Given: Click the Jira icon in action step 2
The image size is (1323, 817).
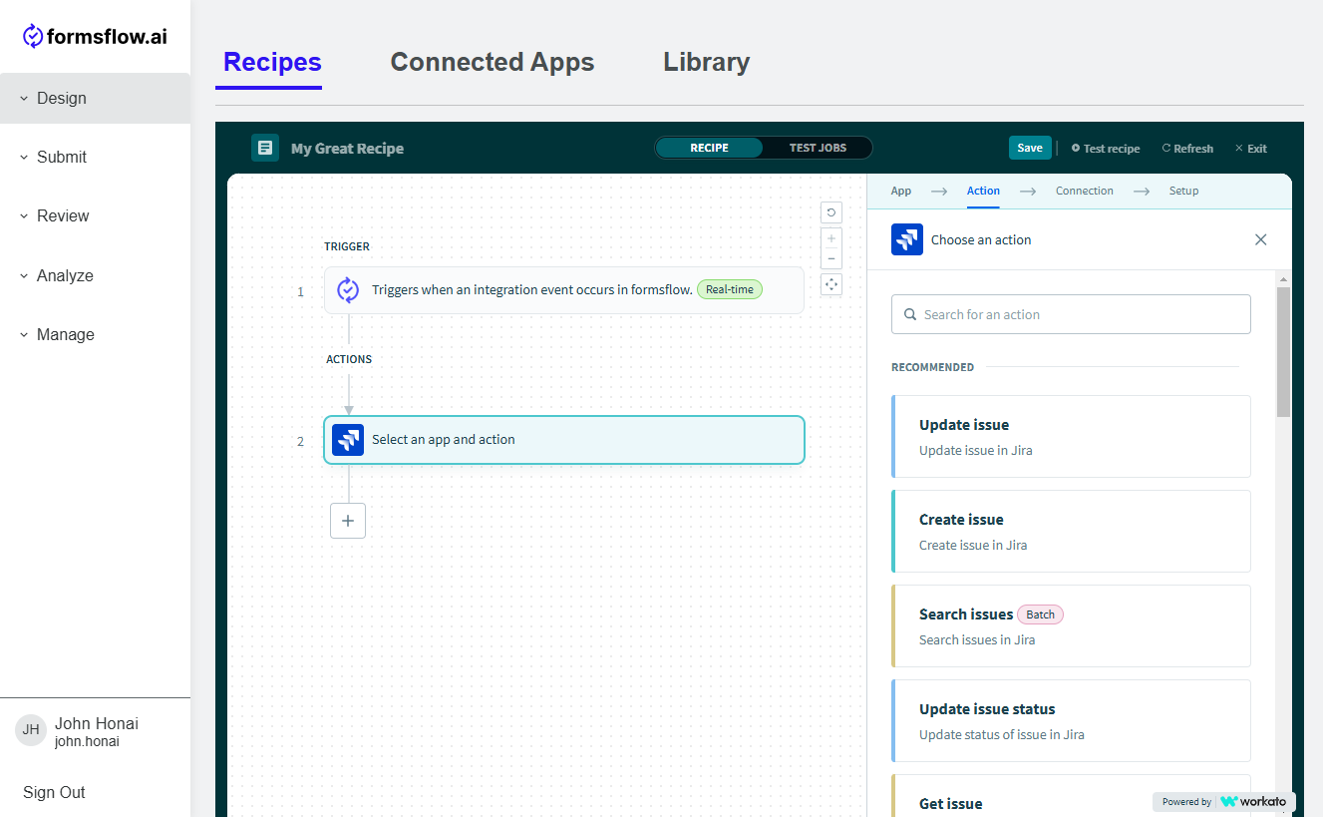Looking at the screenshot, I should point(348,440).
